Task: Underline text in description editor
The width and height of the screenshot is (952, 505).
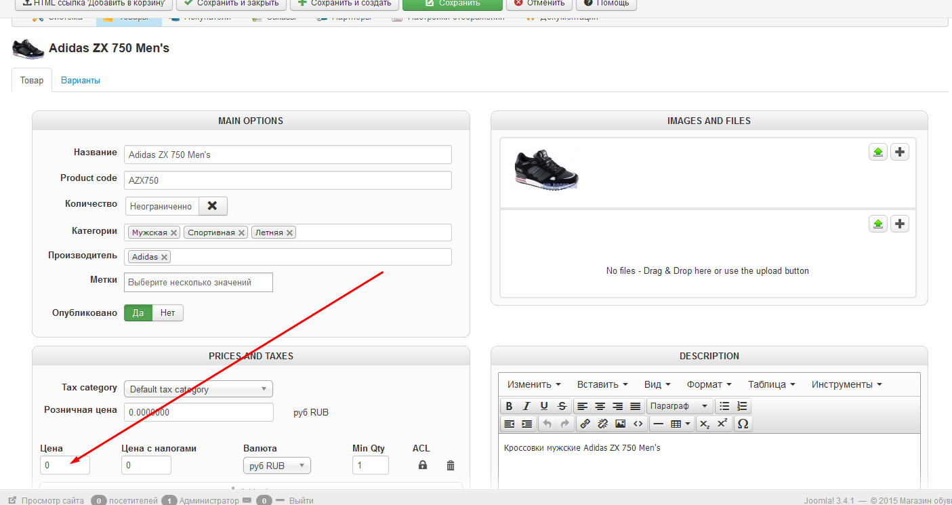Action: [x=544, y=406]
